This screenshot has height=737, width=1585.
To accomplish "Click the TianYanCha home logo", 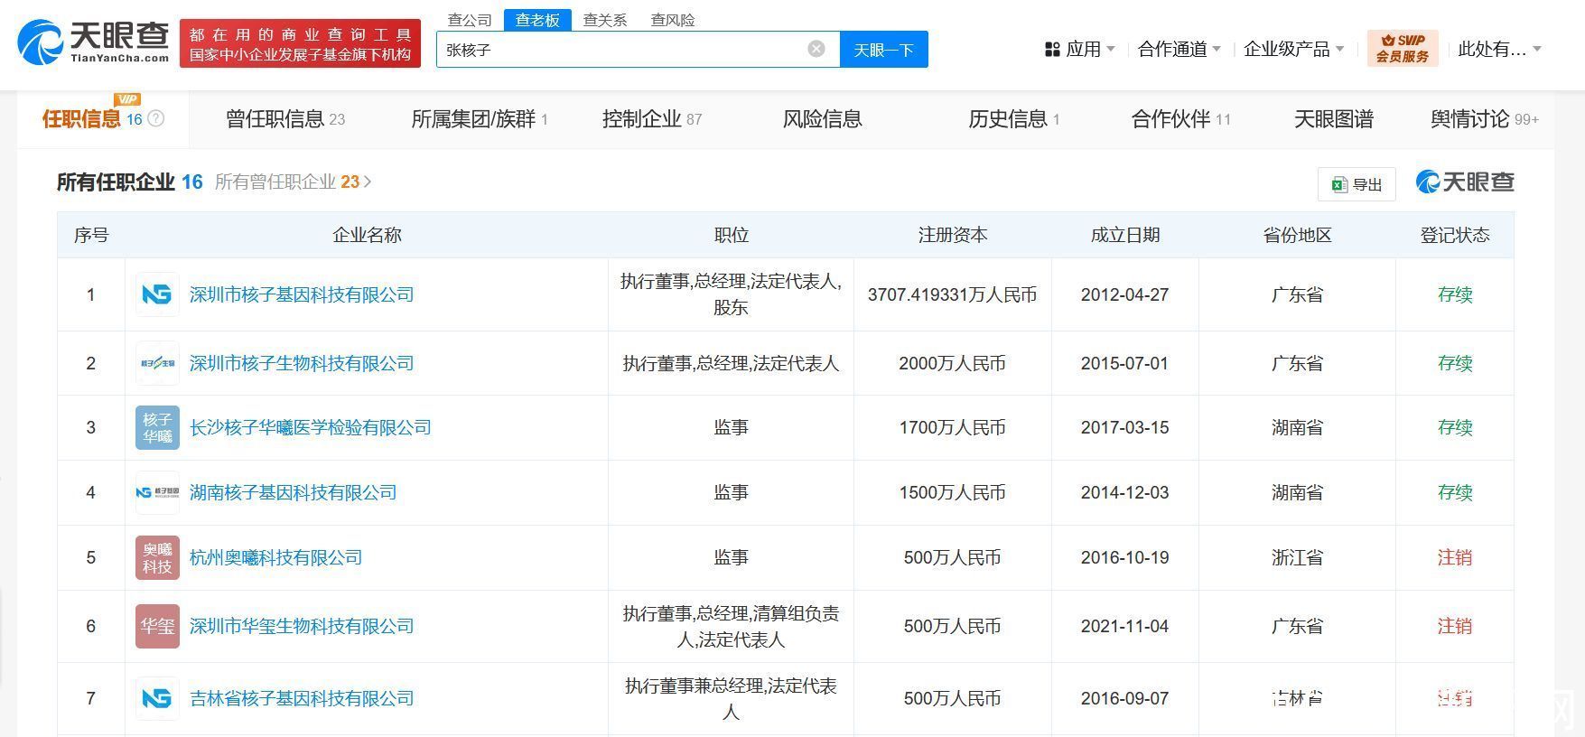I will [94, 42].
